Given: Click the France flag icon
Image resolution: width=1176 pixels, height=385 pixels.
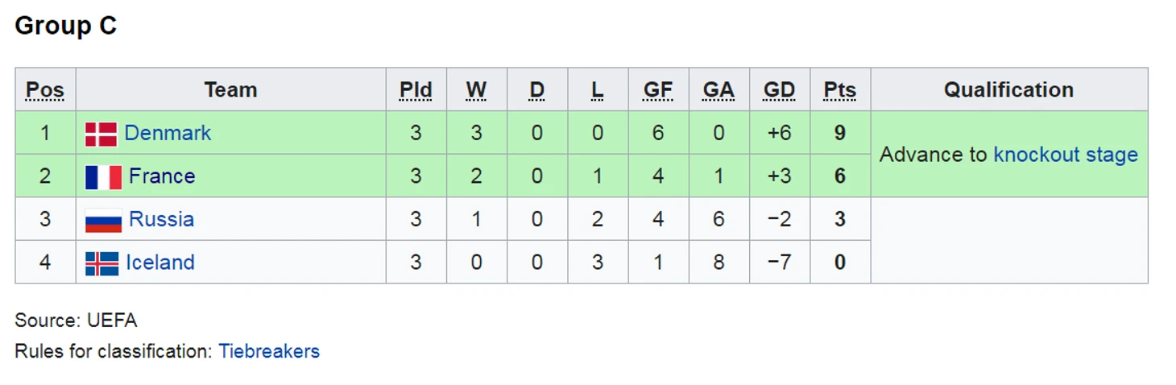Looking at the screenshot, I should tap(103, 177).
